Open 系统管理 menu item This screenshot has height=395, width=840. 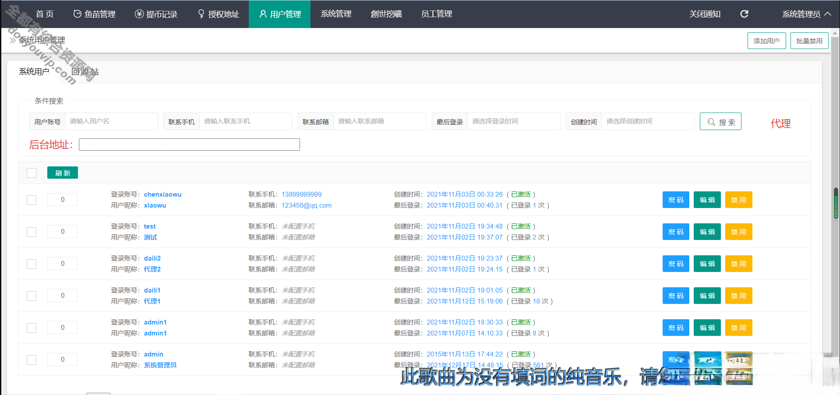(x=336, y=14)
